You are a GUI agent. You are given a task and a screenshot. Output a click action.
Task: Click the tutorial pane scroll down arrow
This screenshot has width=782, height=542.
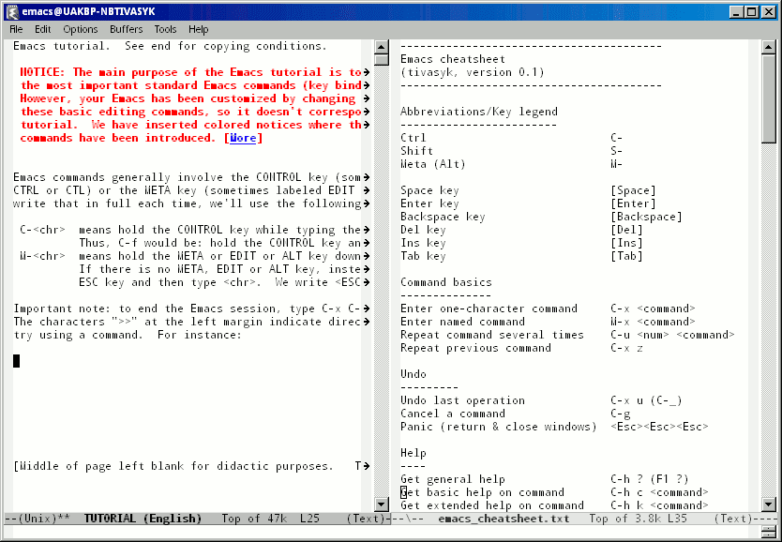382,504
